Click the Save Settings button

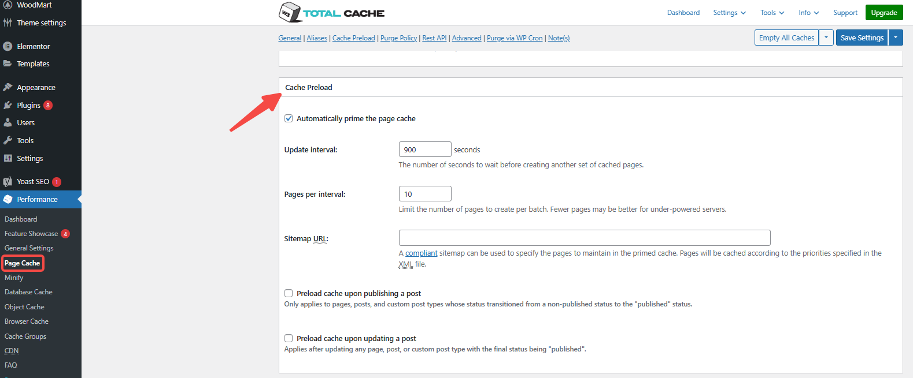point(862,38)
